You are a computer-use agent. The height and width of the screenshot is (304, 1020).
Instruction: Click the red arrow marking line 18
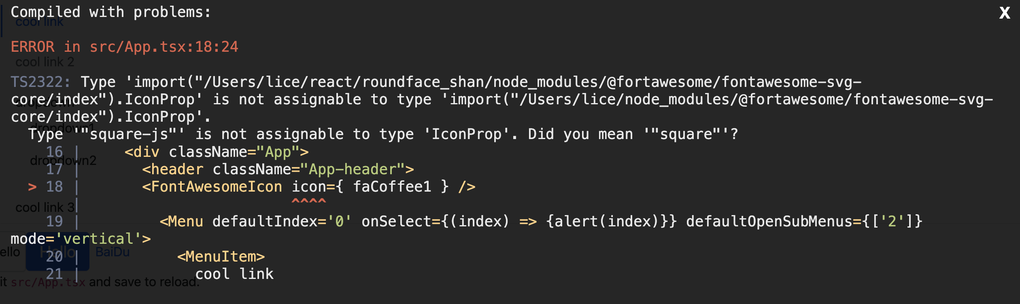[32, 187]
